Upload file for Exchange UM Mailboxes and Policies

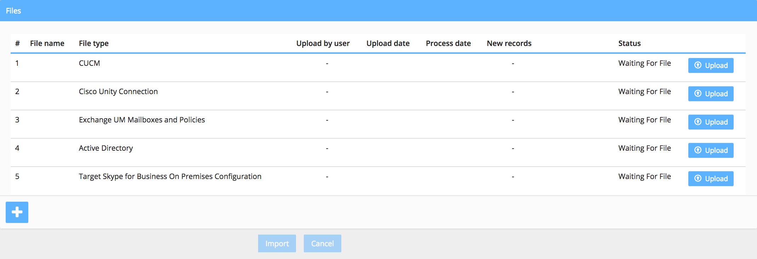711,122
